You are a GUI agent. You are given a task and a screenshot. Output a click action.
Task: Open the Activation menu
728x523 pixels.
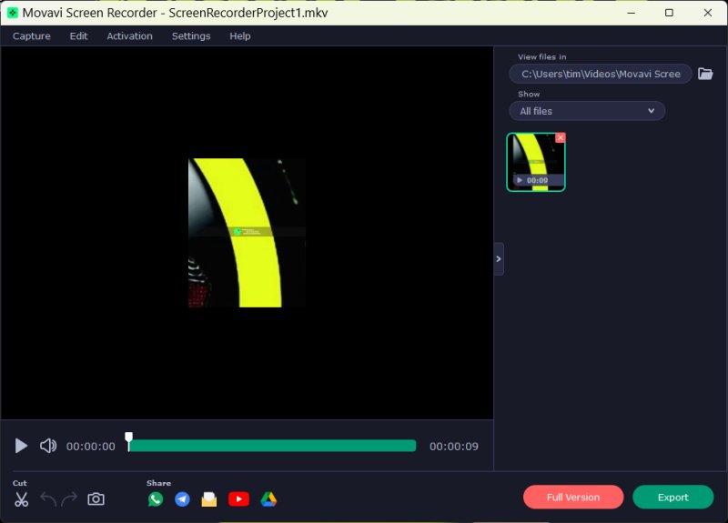129,36
